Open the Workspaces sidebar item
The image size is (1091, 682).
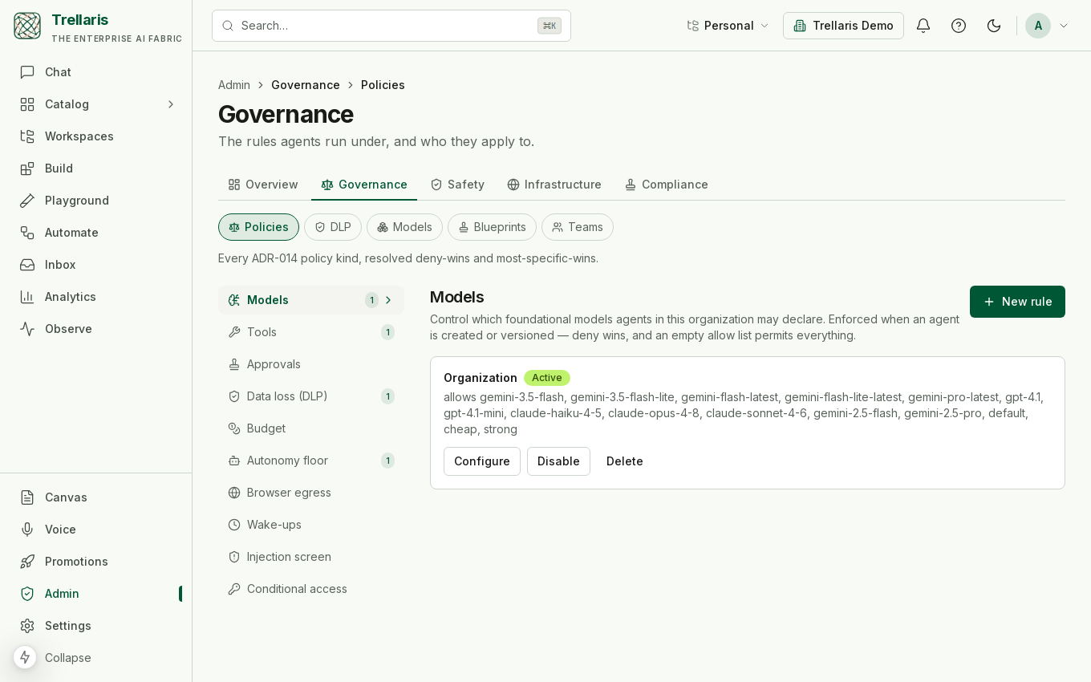click(96, 136)
